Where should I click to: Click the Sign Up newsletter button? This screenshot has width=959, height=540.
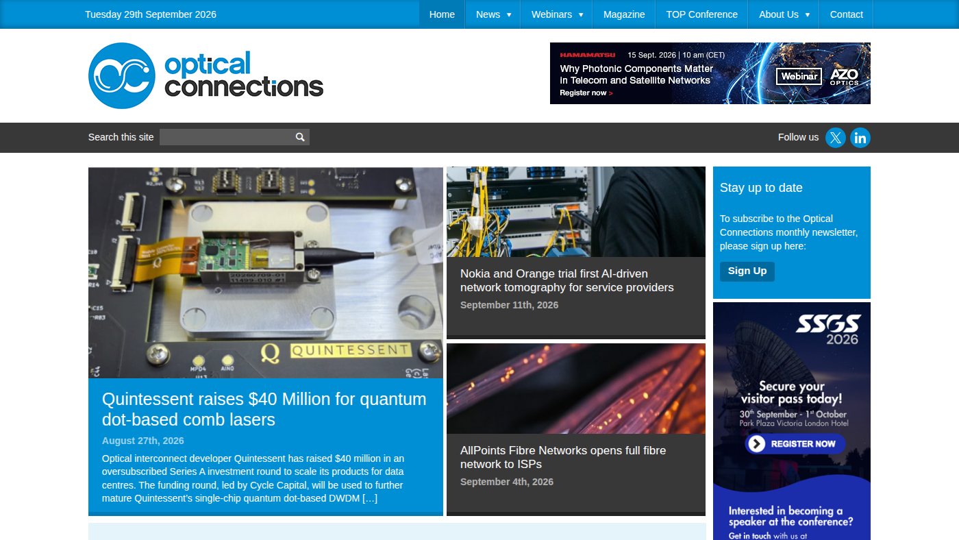[x=747, y=271]
